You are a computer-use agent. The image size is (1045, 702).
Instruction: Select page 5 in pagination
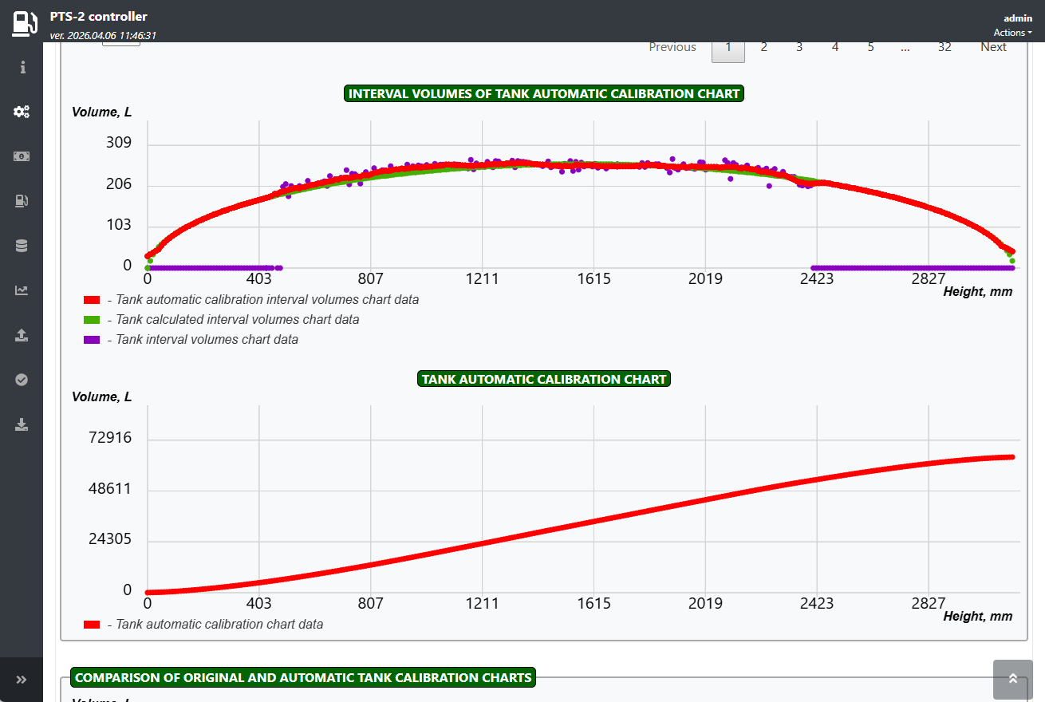tap(870, 48)
